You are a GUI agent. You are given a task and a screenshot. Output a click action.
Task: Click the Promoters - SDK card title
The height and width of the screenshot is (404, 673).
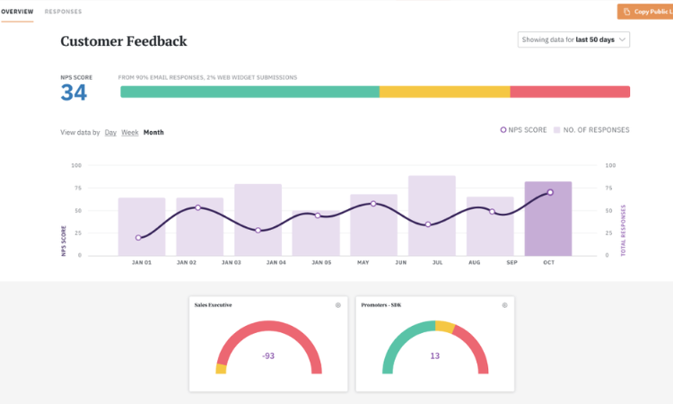(381, 305)
